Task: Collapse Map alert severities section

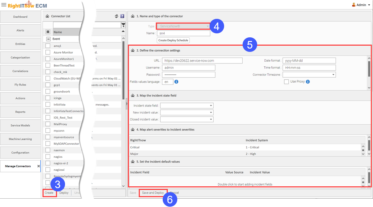Action: point(133,130)
